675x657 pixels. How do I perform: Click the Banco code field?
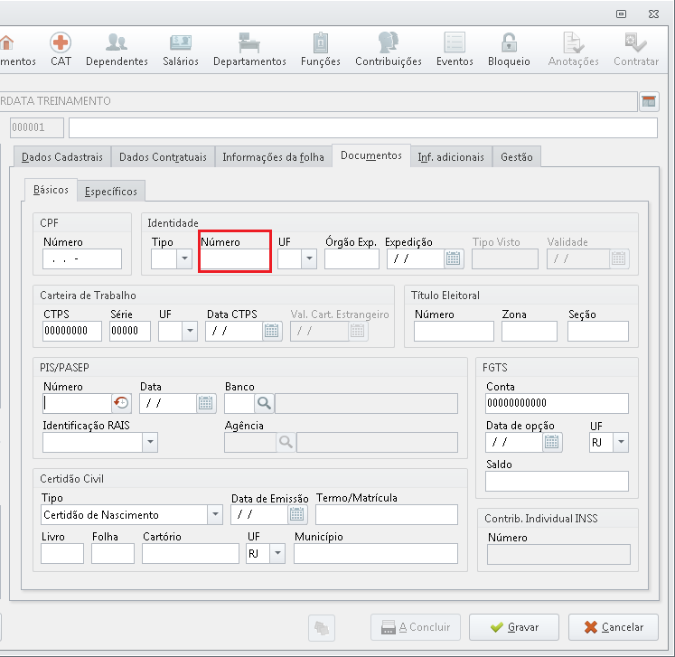(x=239, y=403)
